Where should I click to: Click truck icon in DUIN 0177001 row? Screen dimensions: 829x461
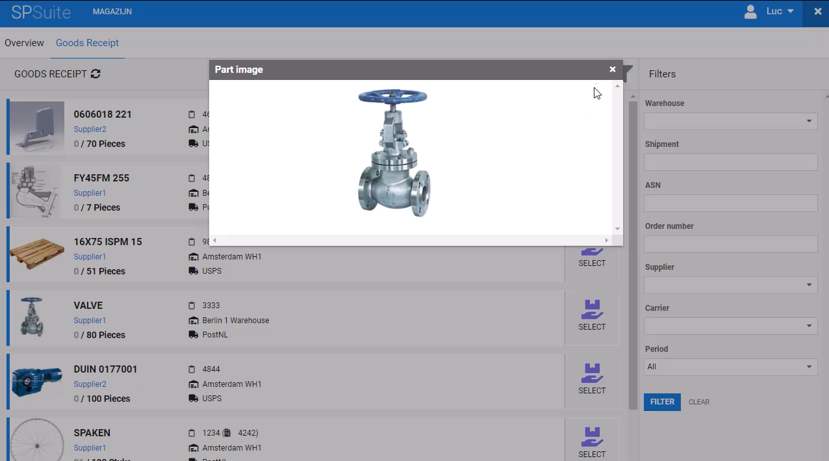[x=193, y=399]
